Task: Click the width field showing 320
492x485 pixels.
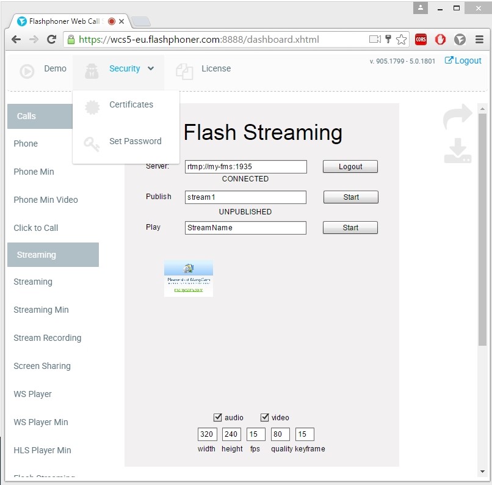Action: pyautogui.click(x=207, y=434)
